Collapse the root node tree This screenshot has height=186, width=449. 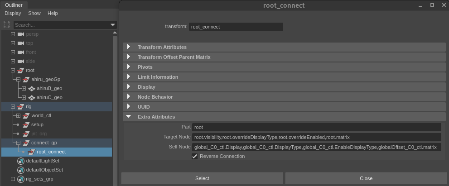click(13, 71)
